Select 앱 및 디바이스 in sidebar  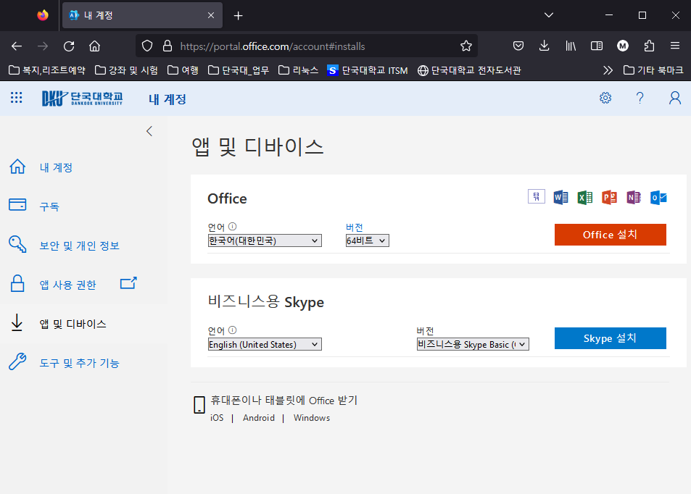click(x=73, y=324)
